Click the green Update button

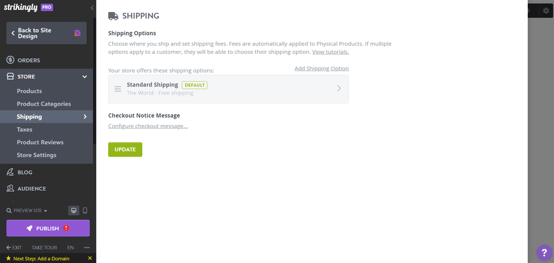(x=125, y=149)
